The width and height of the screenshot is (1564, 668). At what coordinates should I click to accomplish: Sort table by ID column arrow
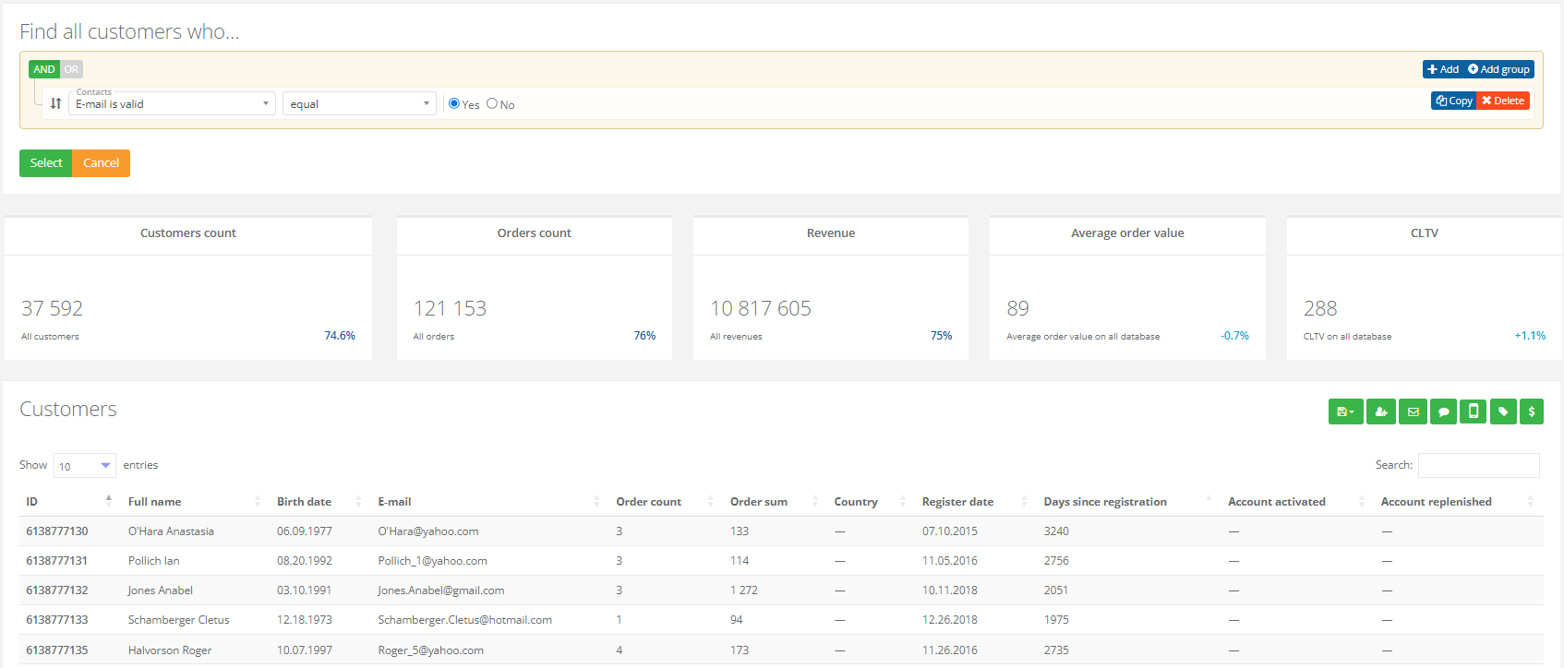pyautogui.click(x=109, y=500)
